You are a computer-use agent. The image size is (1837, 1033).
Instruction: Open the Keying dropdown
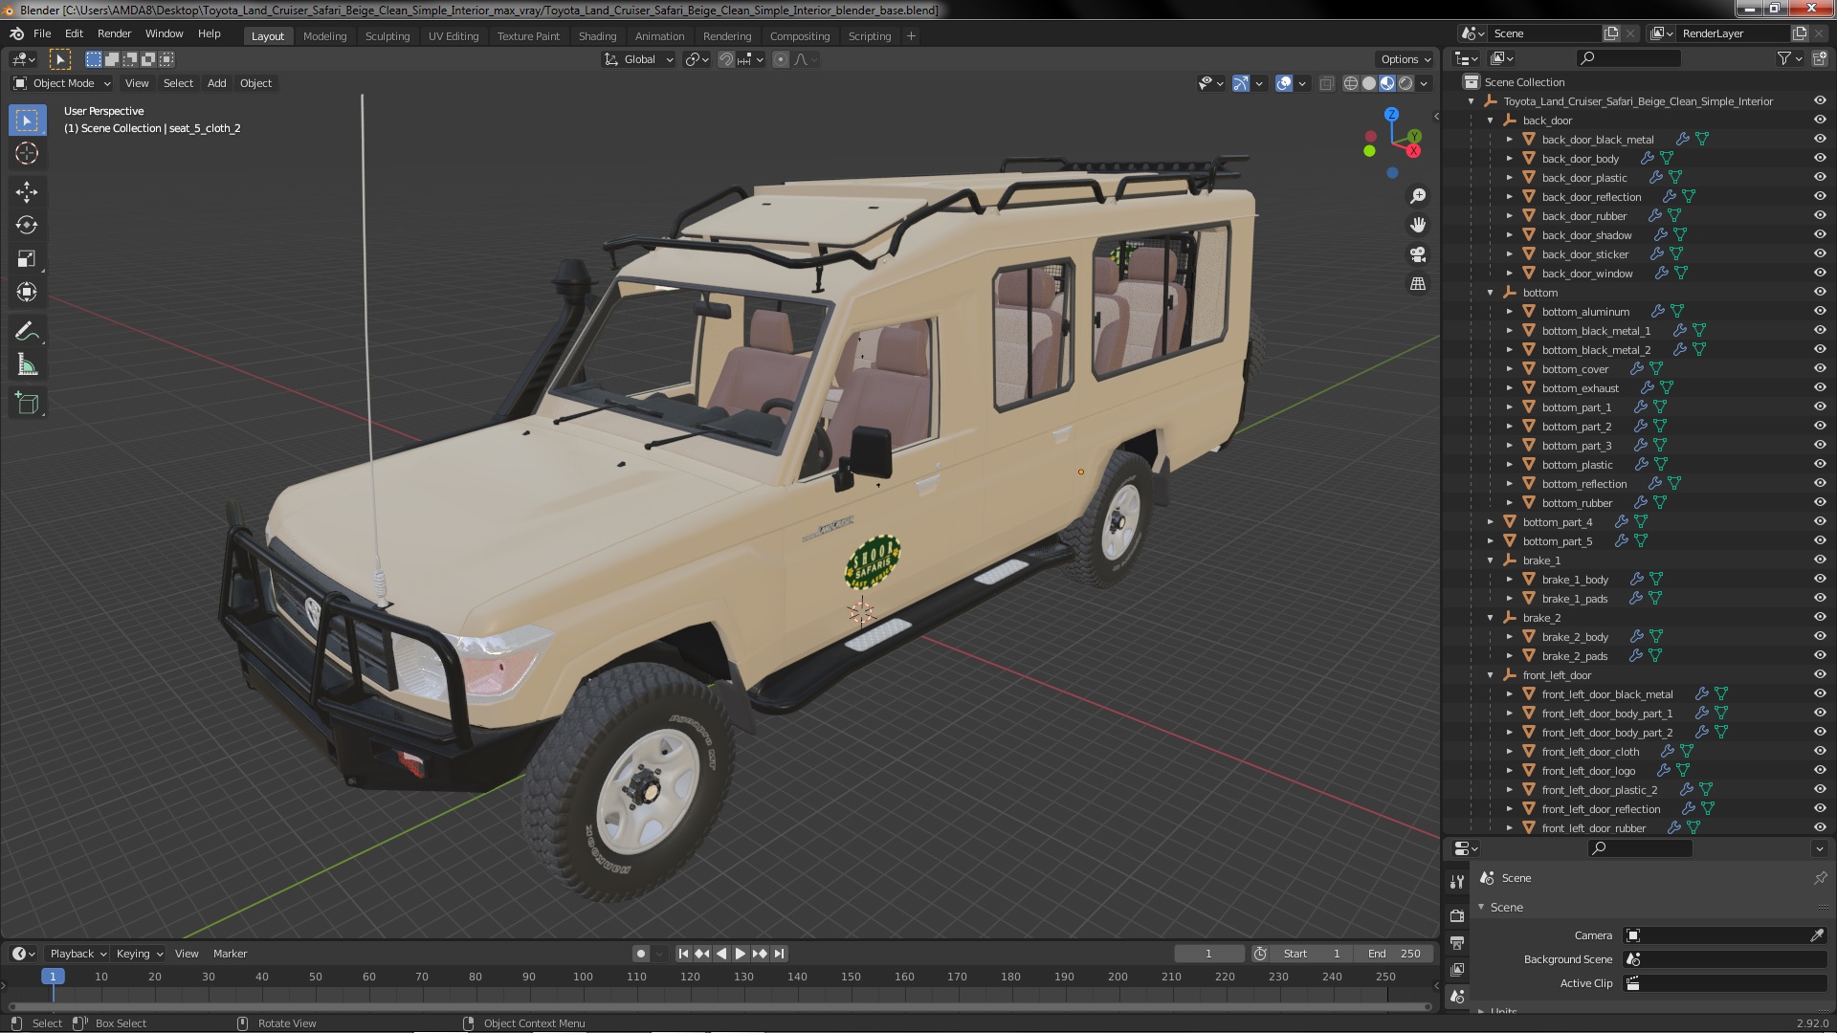click(139, 954)
